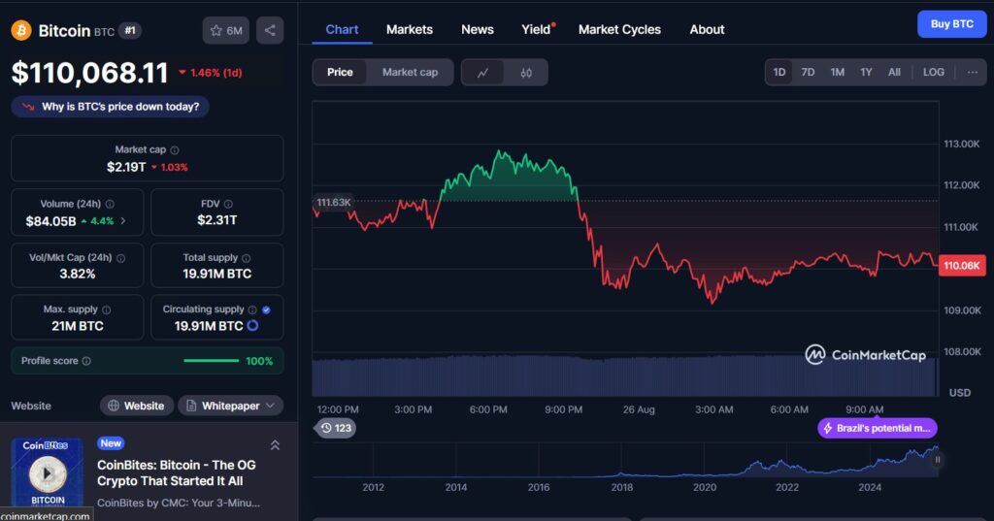The height and width of the screenshot is (521, 994).
Task: Click the 21M BTC max supply value
Action: click(78, 326)
